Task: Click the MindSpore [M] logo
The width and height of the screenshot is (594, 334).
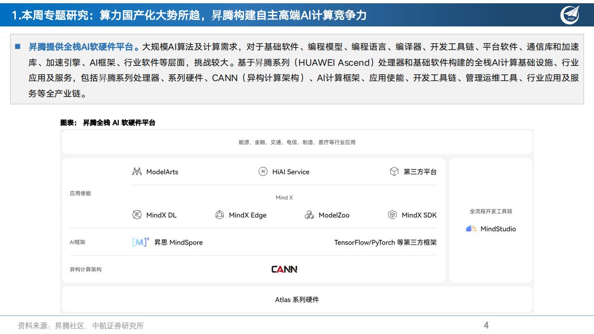Action: click(141, 242)
